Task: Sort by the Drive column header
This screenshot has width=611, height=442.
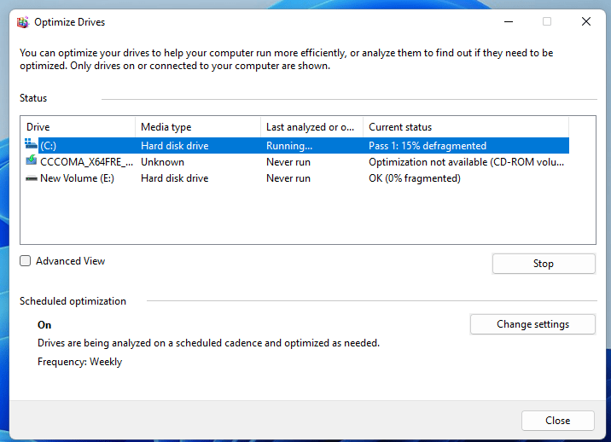Action: [x=78, y=127]
